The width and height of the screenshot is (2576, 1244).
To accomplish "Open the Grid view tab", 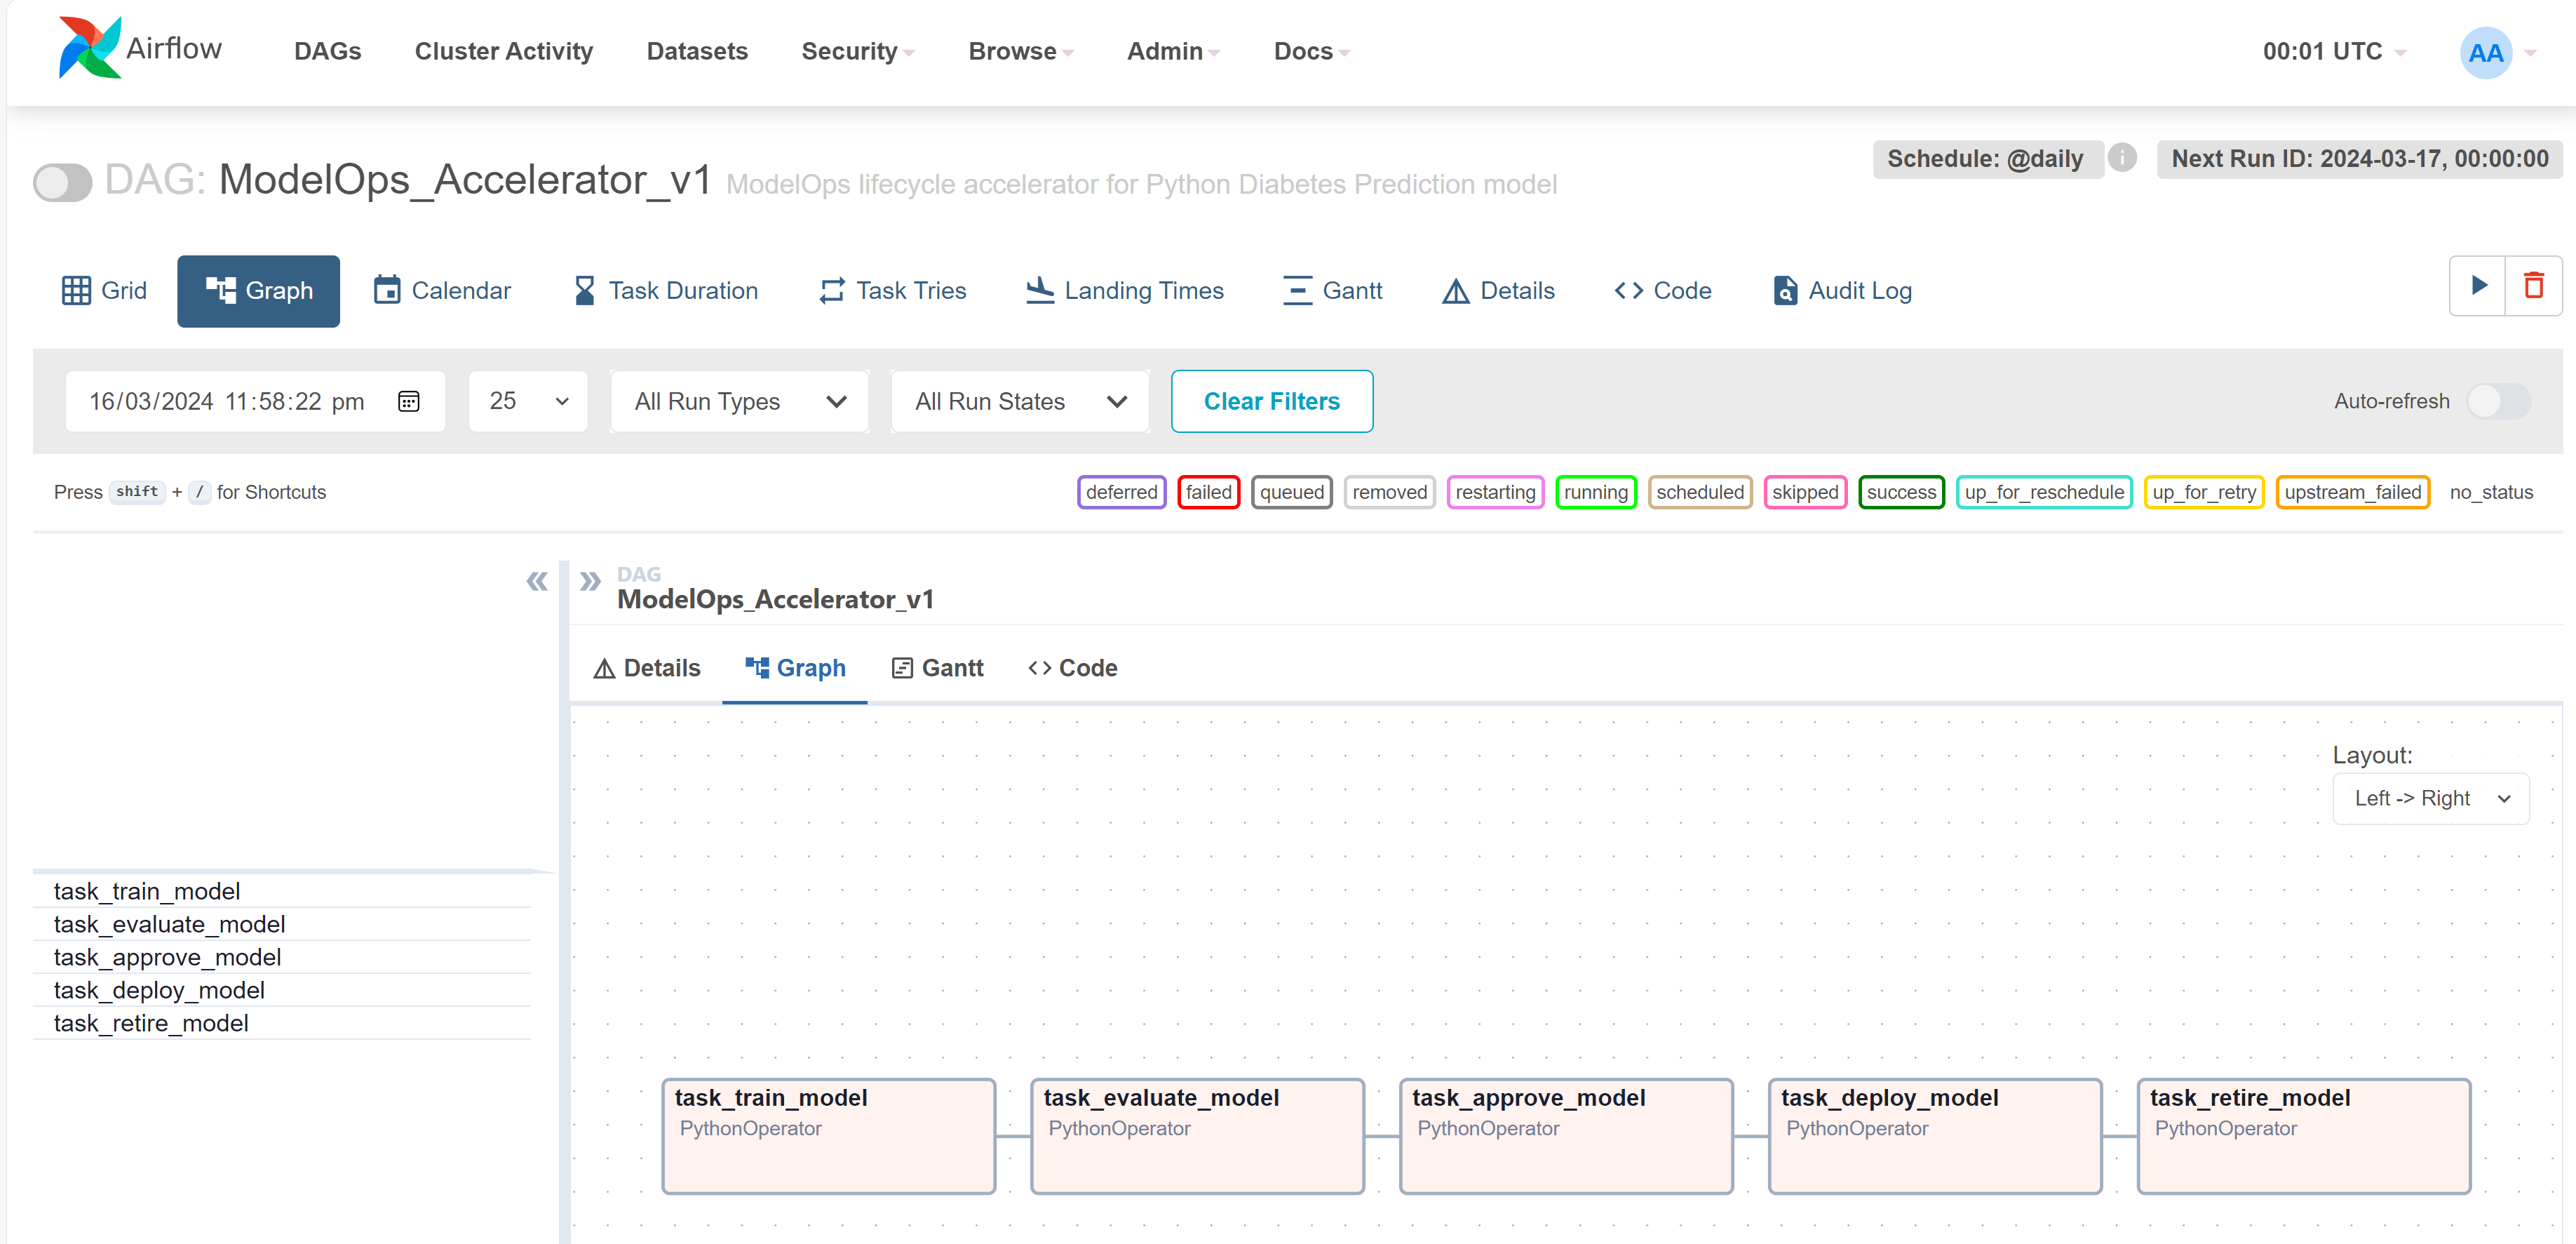I will point(104,290).
